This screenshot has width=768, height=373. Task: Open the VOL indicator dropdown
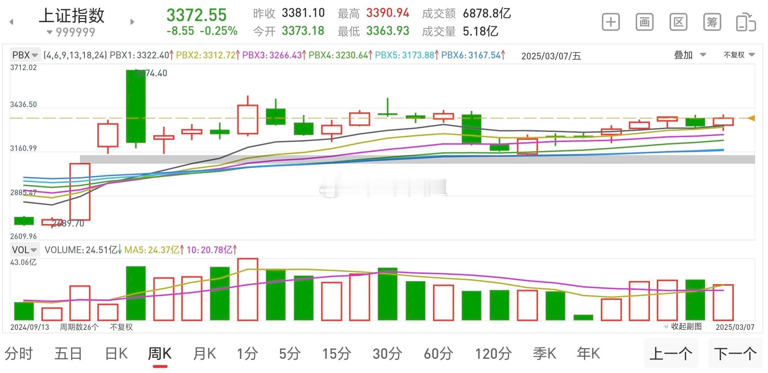[x=25, y=250]
